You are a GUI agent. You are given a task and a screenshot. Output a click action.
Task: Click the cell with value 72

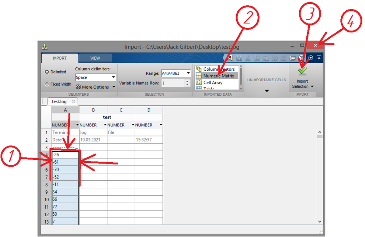tap(65, 207)
